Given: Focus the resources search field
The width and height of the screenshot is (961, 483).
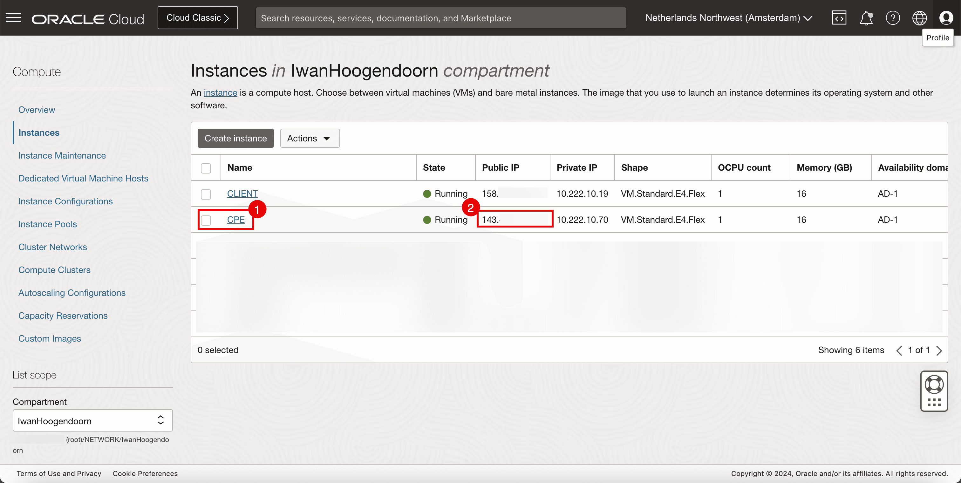Looking at the screenshot, I should [x=440, y=18].
